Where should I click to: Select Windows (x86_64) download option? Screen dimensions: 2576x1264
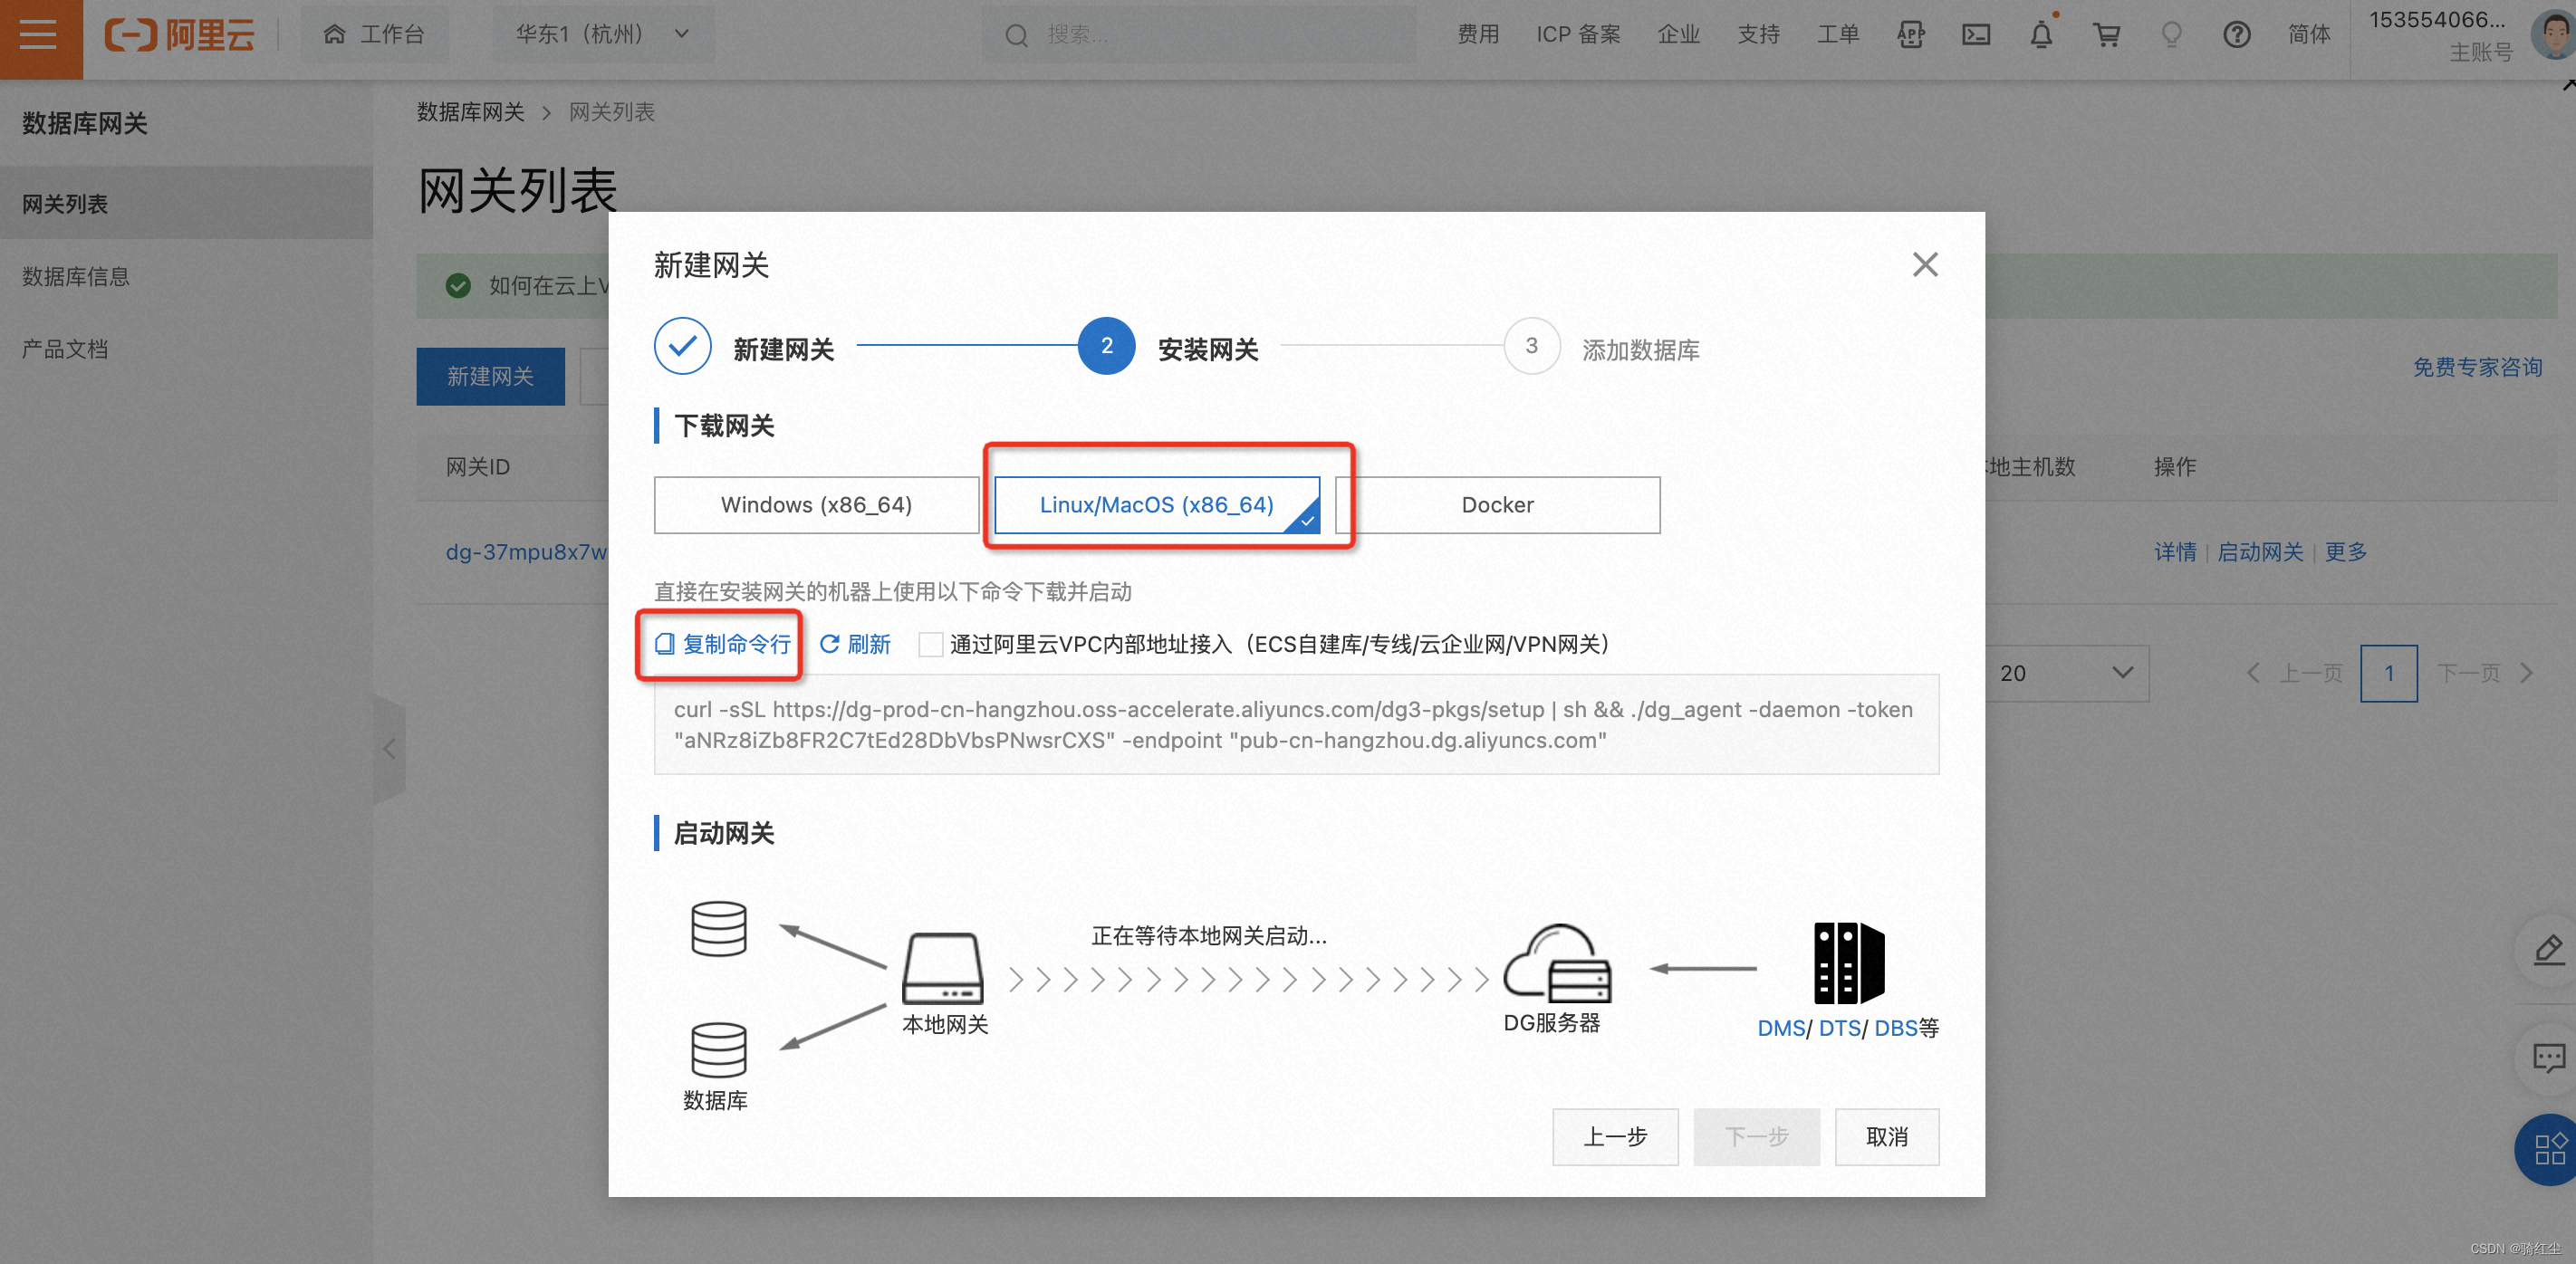(x=816, y=505)
